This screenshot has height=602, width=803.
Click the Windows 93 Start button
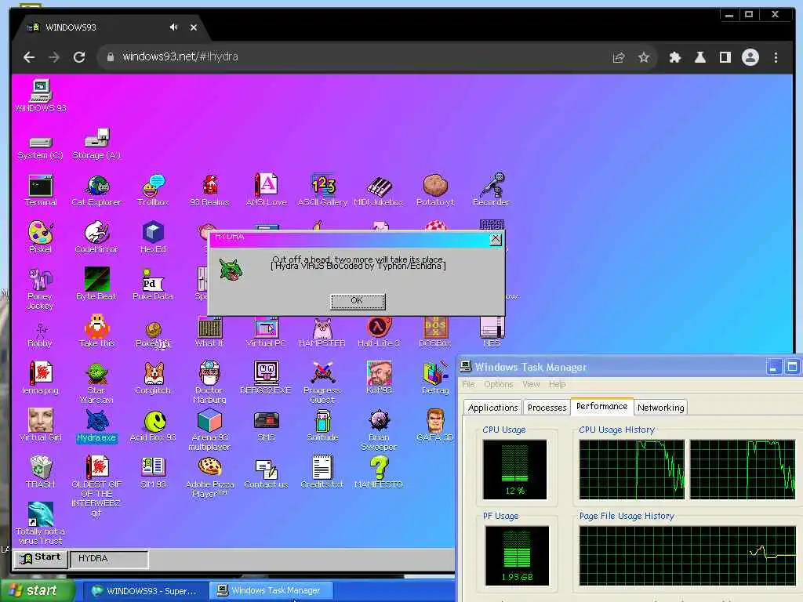[41, 558]
